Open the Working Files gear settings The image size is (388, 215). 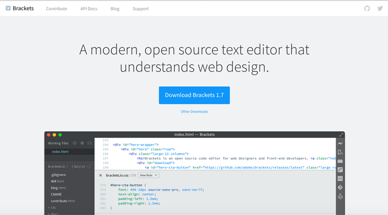82,143
